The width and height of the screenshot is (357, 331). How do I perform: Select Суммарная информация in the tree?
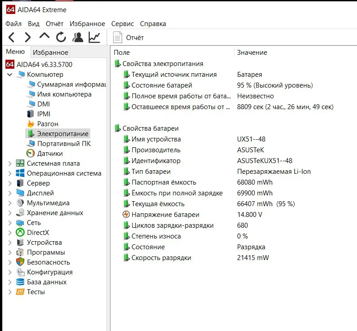point(71,84)
